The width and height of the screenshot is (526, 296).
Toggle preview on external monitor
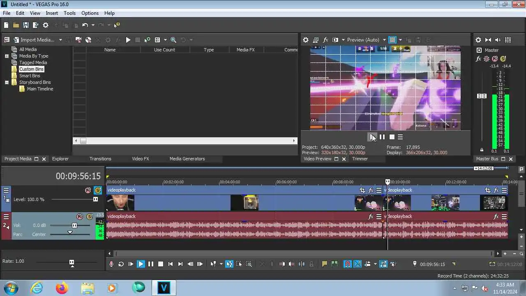(316, 40)
